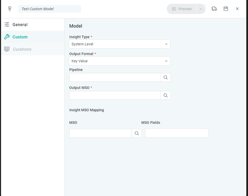Screen dimensions: 248x196
Task: Open the Curations tab
Action: coord(22,49)
